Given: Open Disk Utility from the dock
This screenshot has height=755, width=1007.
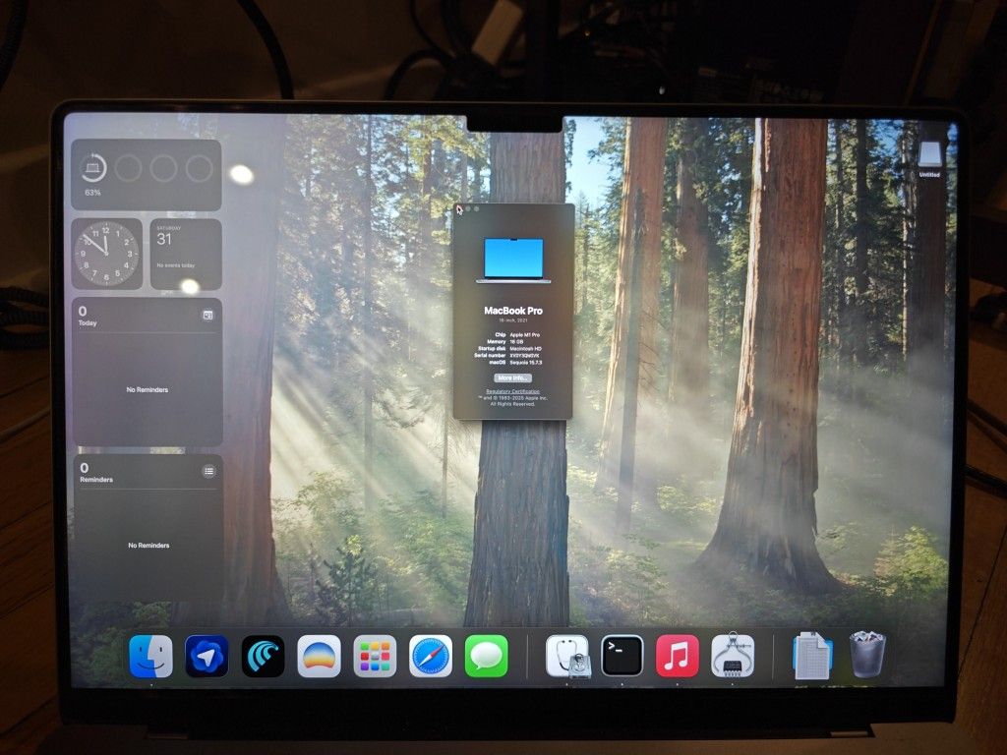Looking at the screenshot, I should pyautogui.click(x=567, y=656).
